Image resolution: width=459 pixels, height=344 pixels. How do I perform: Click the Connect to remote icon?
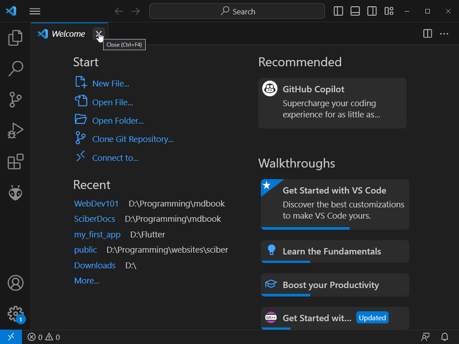(81, 156)
